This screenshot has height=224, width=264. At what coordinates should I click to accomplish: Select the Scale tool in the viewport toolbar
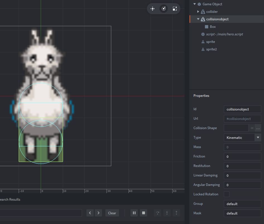175,9
